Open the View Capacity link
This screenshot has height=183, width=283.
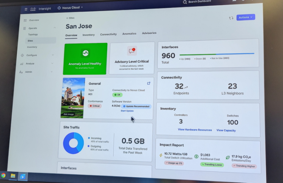click(226, 130)
